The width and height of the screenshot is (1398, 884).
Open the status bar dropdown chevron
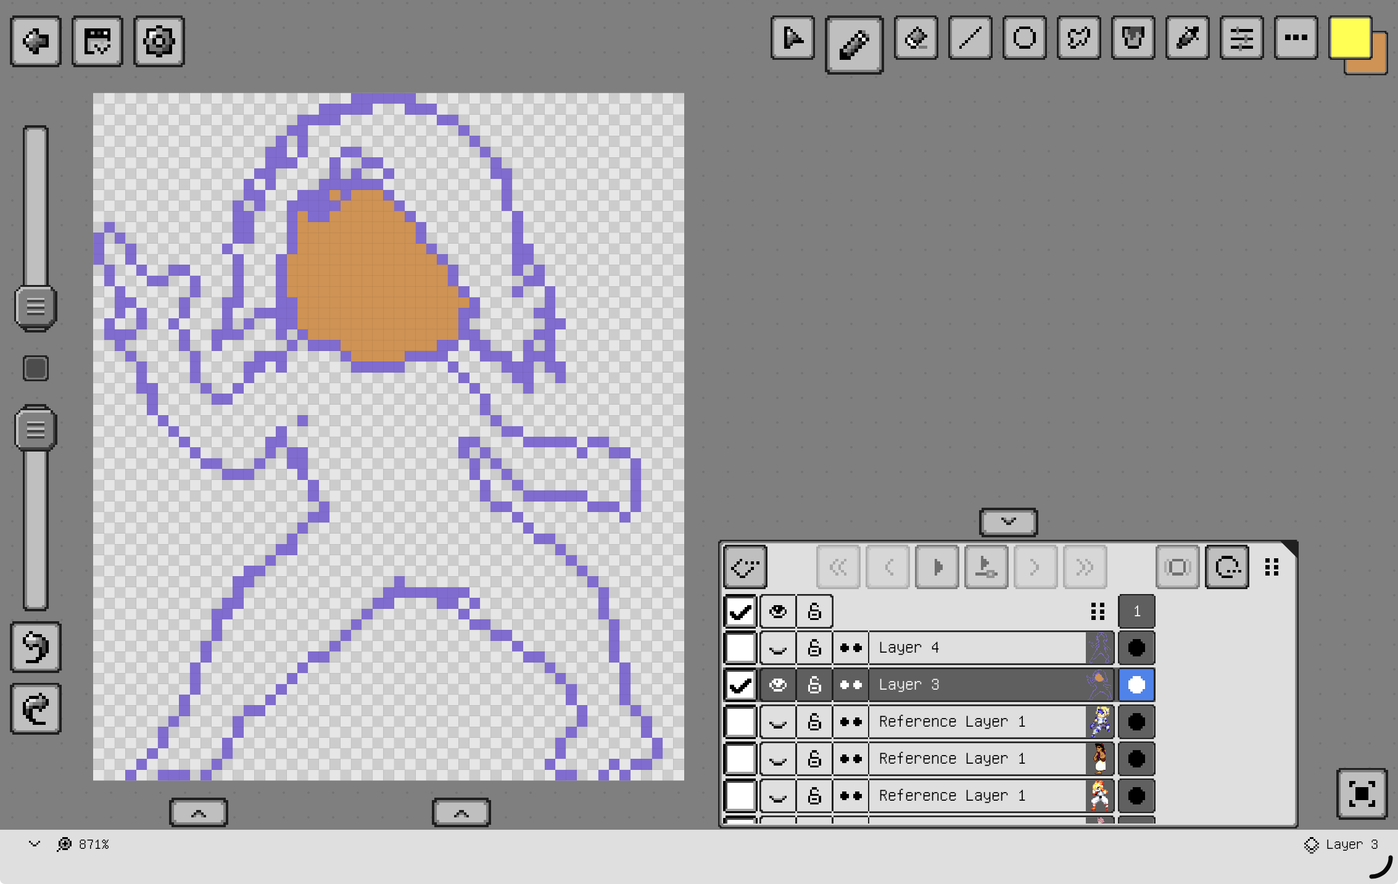pyautogui.click(x=35, y=844)
